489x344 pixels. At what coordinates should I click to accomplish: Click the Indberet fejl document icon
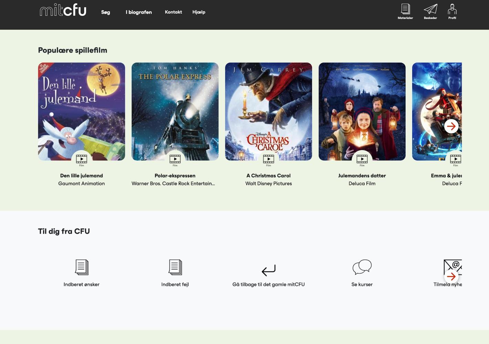point(175,267)
